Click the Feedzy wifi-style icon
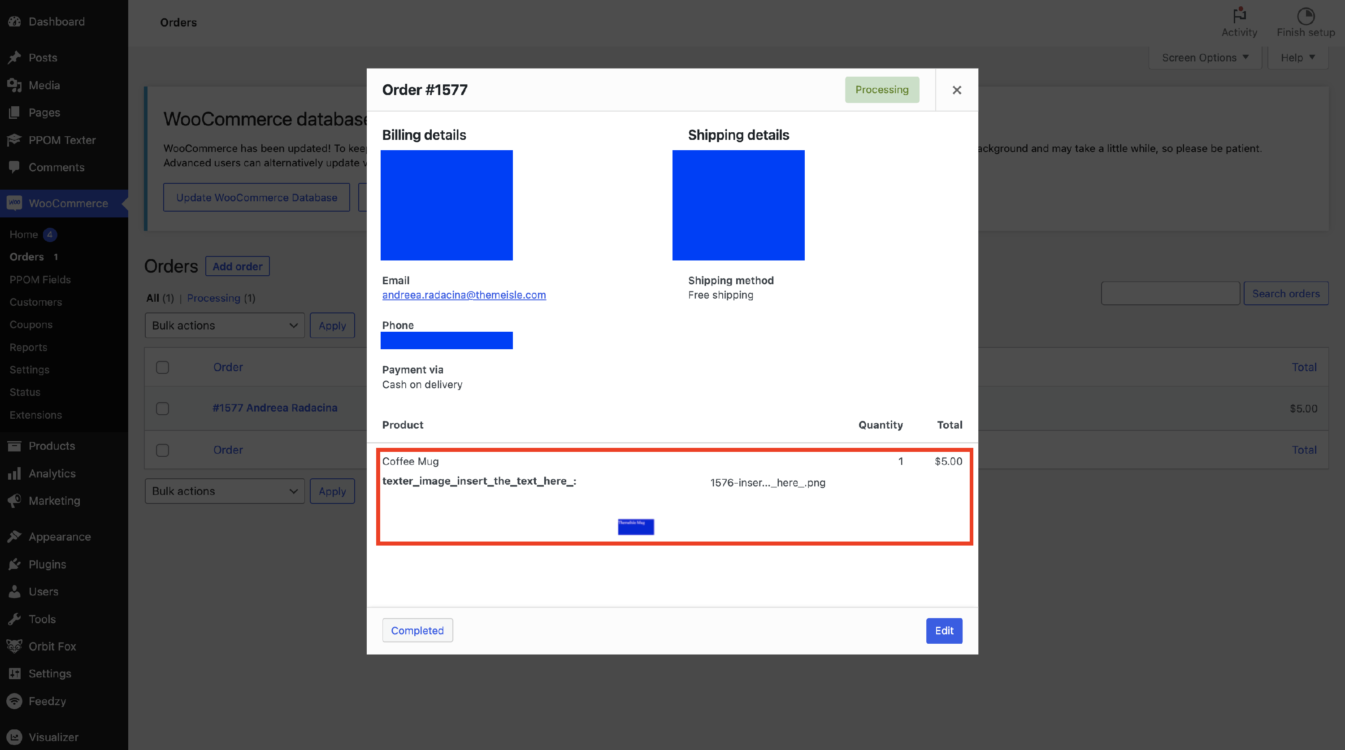The image size is (1345, 750). pos(14,701)
